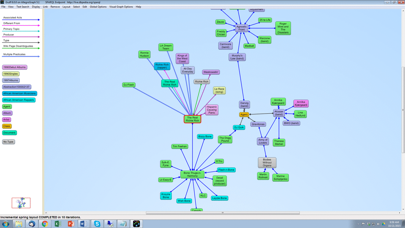The height and width of the screenshot is (228, 405).
Task: Select the red-outlined The Real Richie Rich node
Action: pos(192,119)
